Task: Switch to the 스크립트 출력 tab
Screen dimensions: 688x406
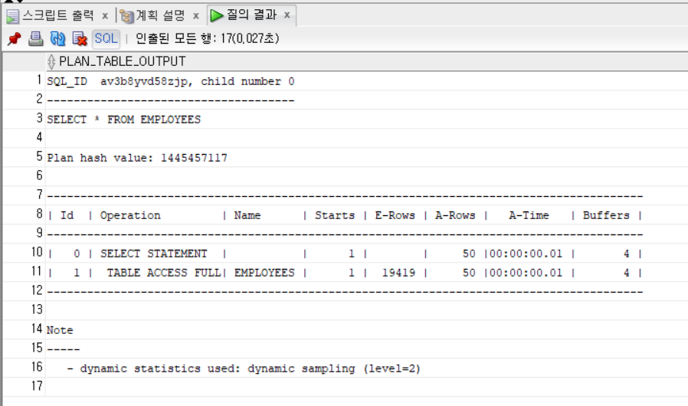Action: [58, 16]
